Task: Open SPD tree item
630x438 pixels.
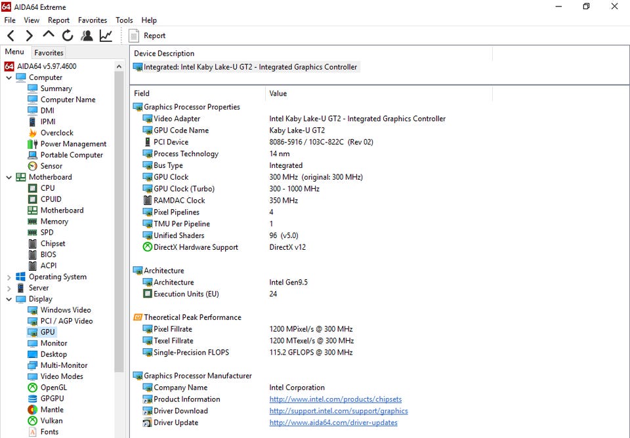Action: point(41,233)
